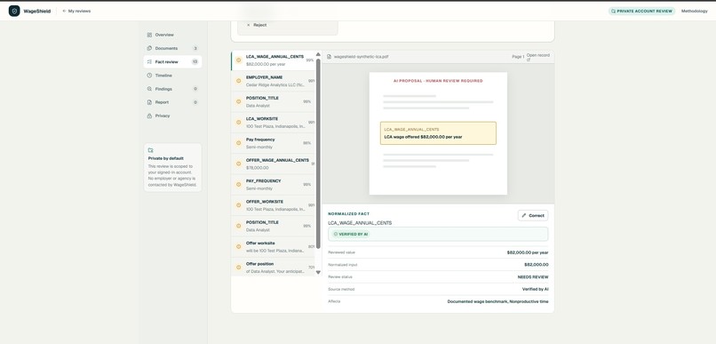Click the status icon in the EMPLOYER_NAME row
Image resolution: width=716 pixels, height=344 pixels.
point(238,81)
